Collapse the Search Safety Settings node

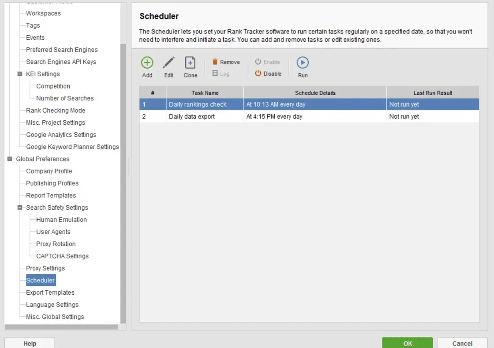pos(20,207)
